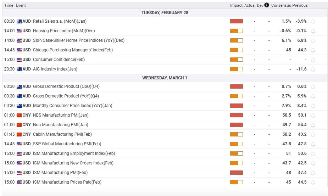
Task: Toggle alert bell for Housing Price Index
Action: pyautogui.click(x=313, y=31)
